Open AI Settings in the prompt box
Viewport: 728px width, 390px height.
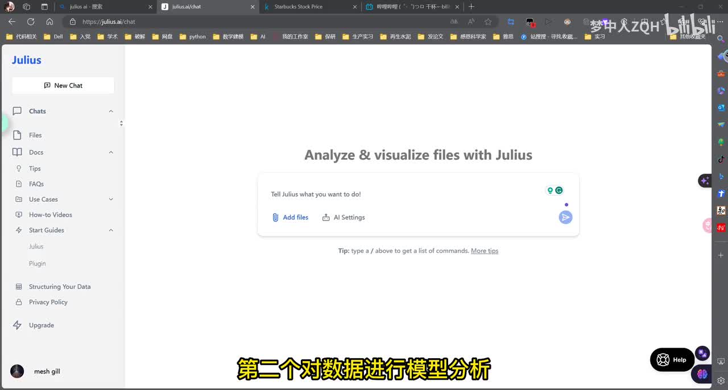344,217
